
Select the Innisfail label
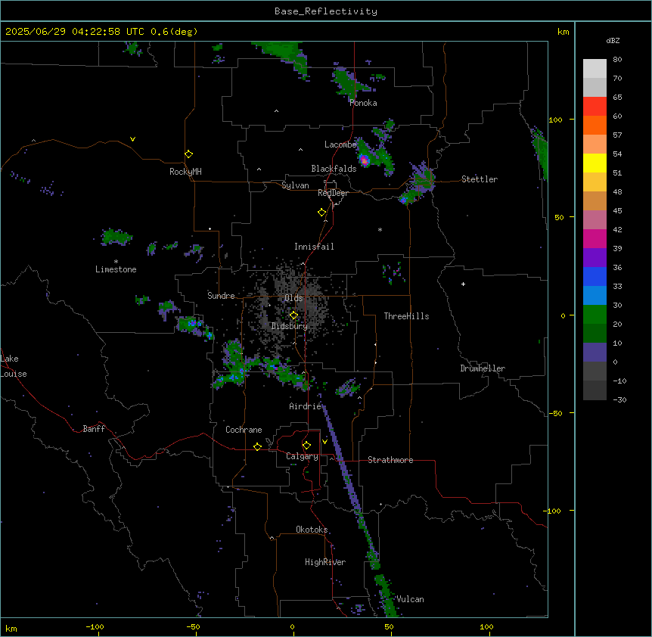point(314,247)
